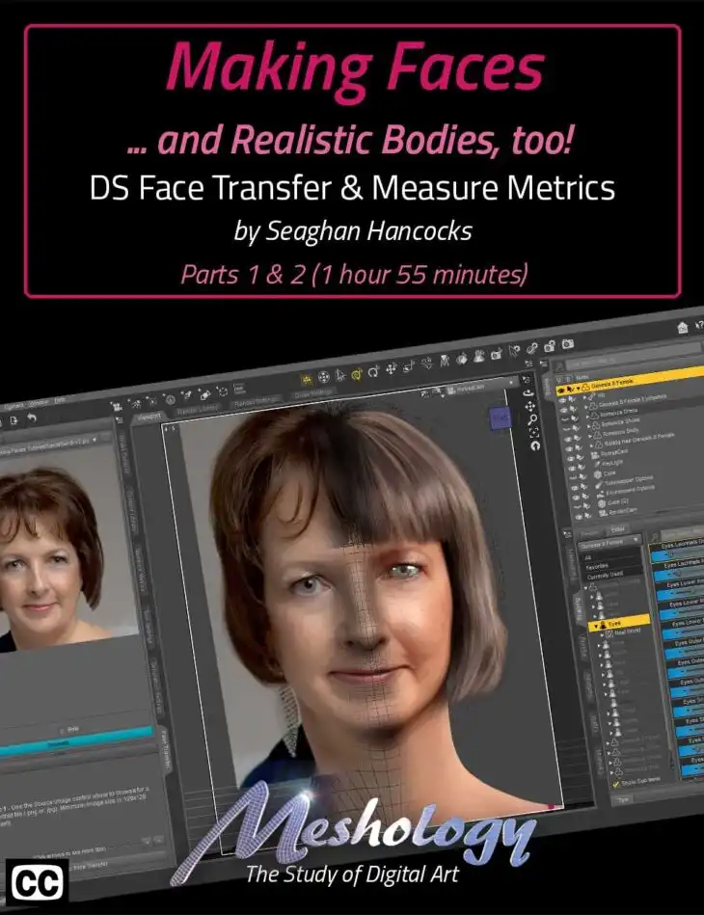The height and width of the screenshot is (915, 704).
Task: Select the Favorites filter entry
Action: pos(597,566)
